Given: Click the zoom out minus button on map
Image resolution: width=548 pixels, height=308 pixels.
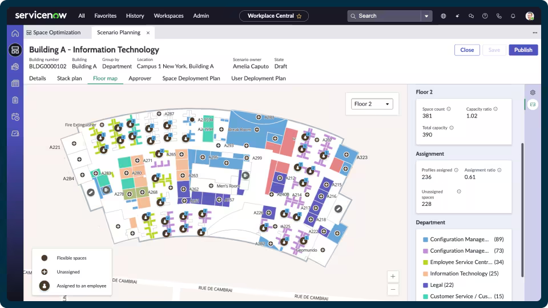Looking at the screenshot, I should (393, 290).
